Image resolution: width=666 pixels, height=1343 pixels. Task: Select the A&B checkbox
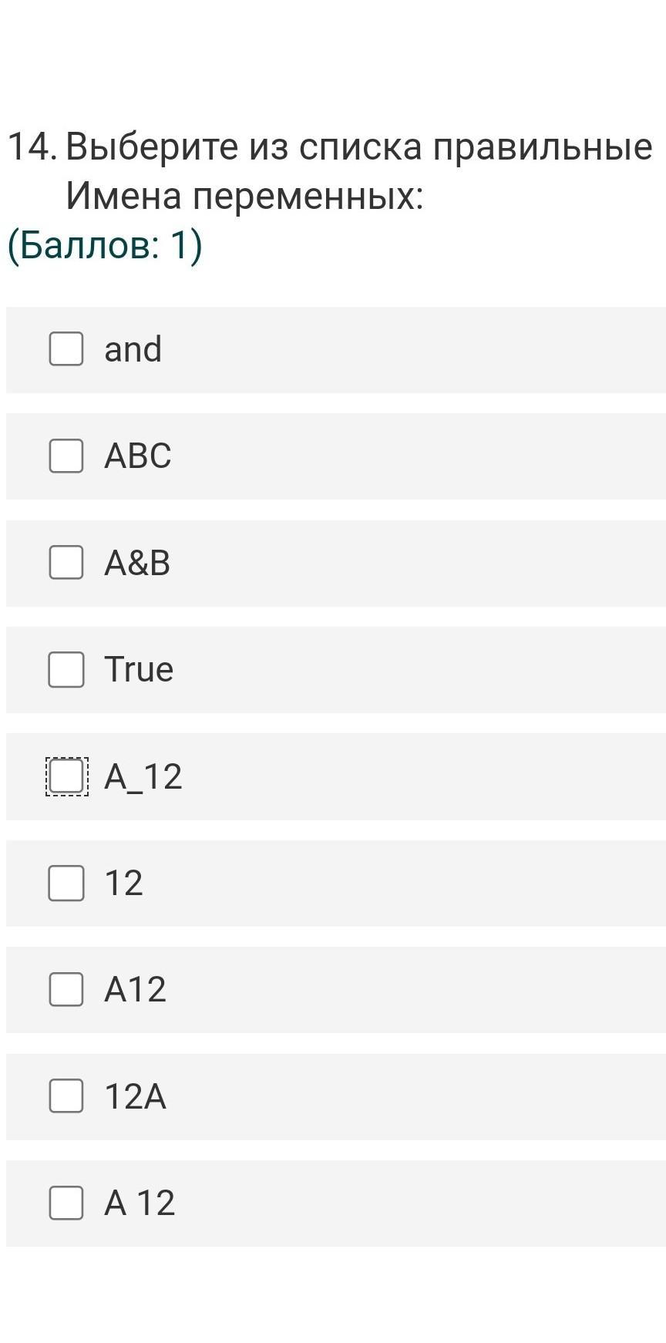66,562
